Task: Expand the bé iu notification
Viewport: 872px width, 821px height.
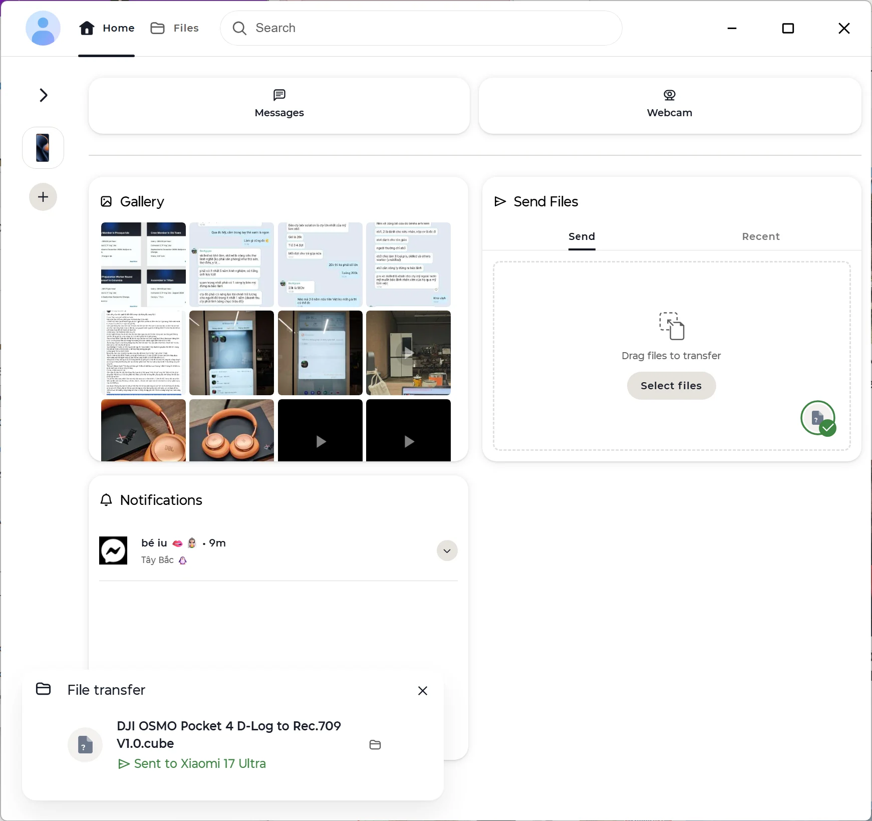Action: pyautogui.click(x=447, y=551)
